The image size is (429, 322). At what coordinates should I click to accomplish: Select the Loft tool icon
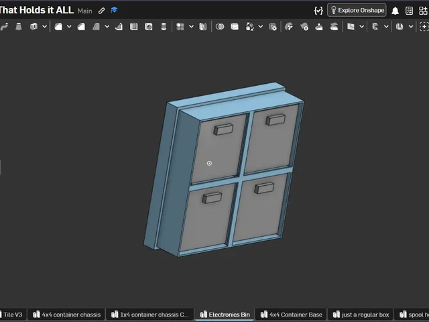click(19, 27)
